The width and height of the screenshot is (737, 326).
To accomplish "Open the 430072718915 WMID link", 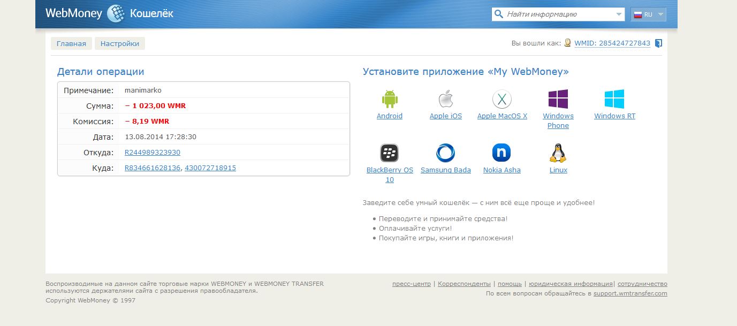I will point(210,168).
